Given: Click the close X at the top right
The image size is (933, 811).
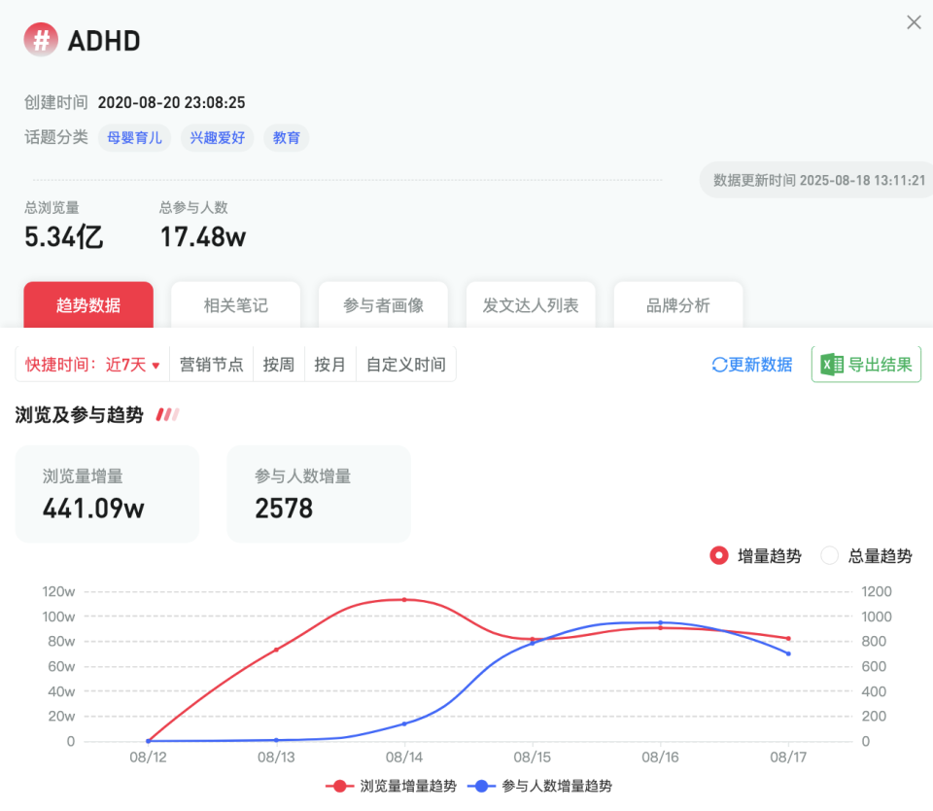Looking at the screenshot, I should 912,23.
